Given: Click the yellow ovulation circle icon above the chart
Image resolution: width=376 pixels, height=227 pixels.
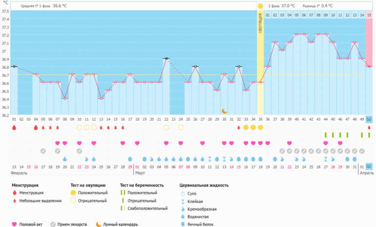Looking at the screenshot, I should click(260, 6).
